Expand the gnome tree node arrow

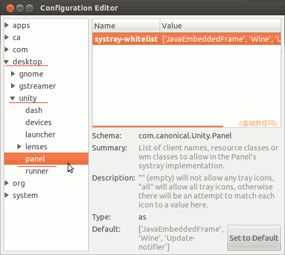pos(13,74)
